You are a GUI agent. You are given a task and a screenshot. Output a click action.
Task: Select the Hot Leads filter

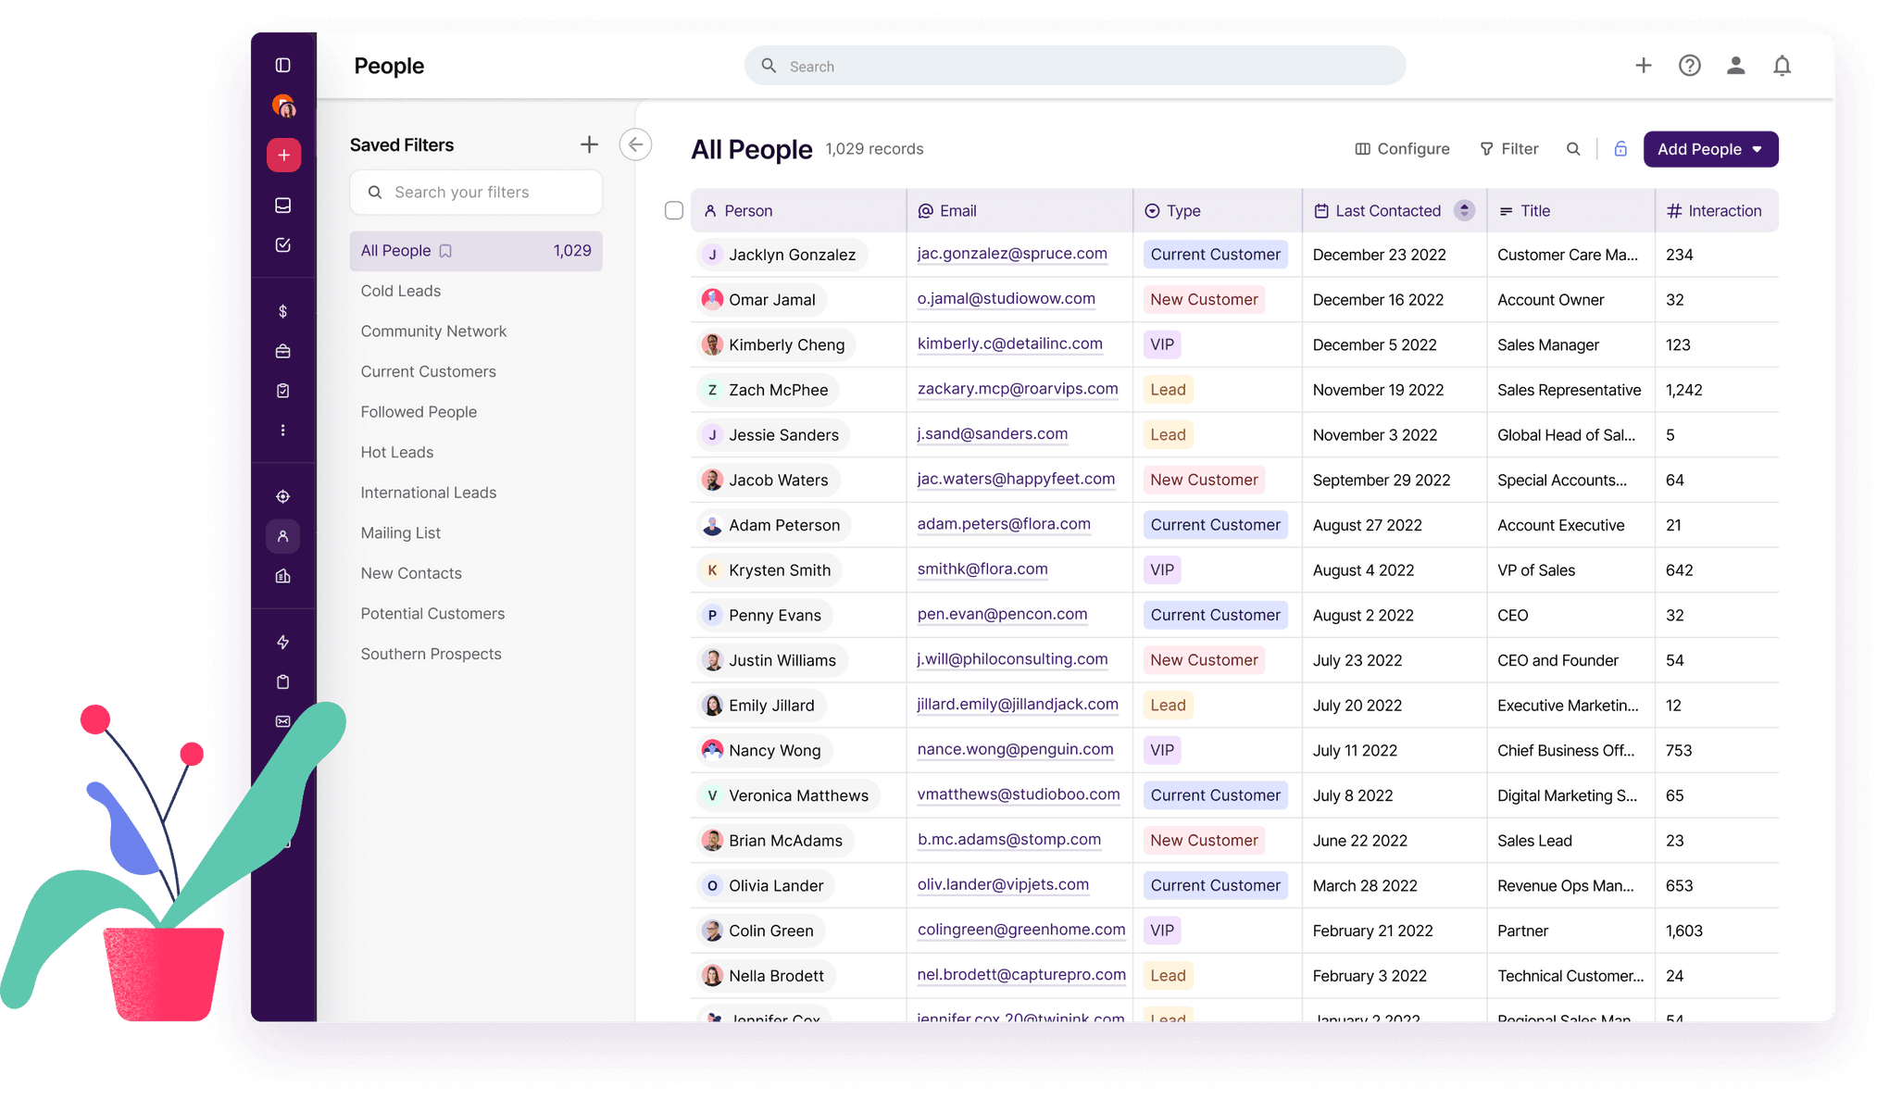click(x=396, y=452)
